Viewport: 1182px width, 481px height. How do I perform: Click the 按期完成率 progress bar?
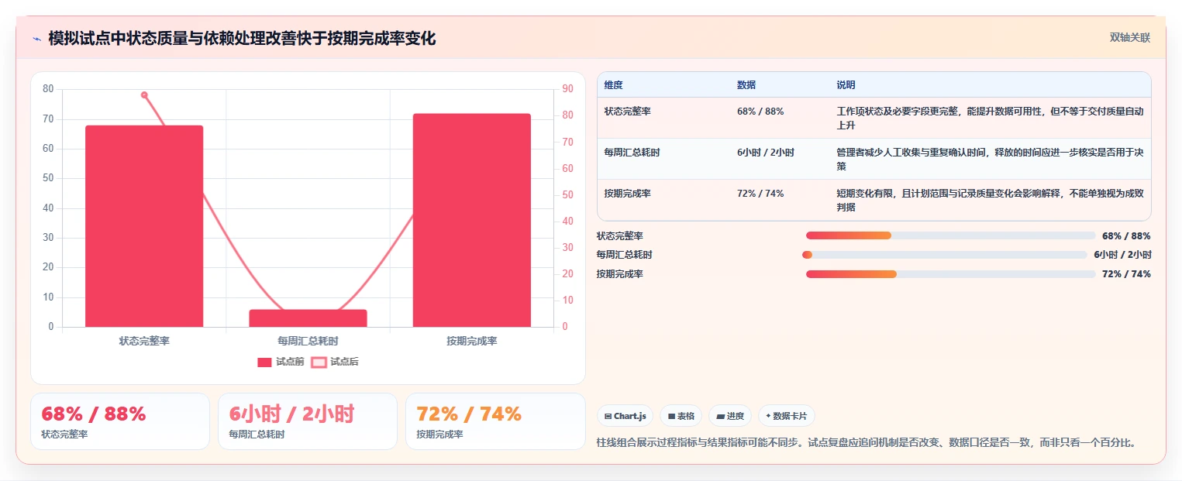tap(950, 274)
